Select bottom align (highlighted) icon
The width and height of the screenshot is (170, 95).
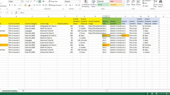pyautogui.click(x=40, y=1)
